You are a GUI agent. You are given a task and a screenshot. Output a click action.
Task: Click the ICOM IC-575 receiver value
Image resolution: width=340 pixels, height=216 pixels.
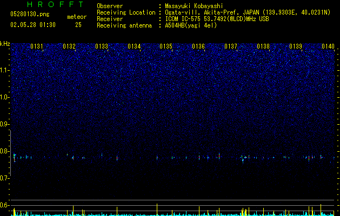point(217,19)
